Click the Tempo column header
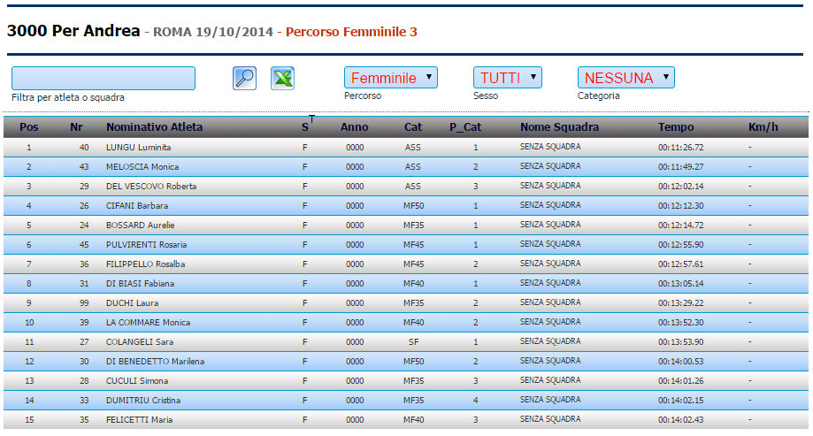The image size is (813, 436). pyautogui.click(x=676, y=127)
